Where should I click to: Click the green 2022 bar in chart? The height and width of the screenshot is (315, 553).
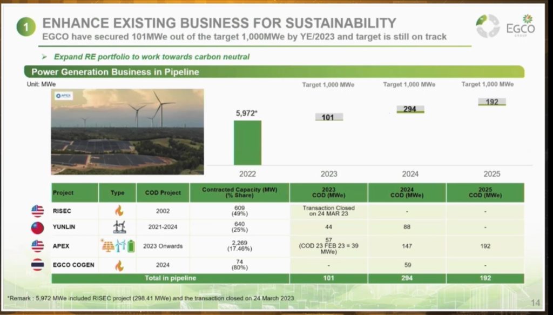(x=247, y=143)
